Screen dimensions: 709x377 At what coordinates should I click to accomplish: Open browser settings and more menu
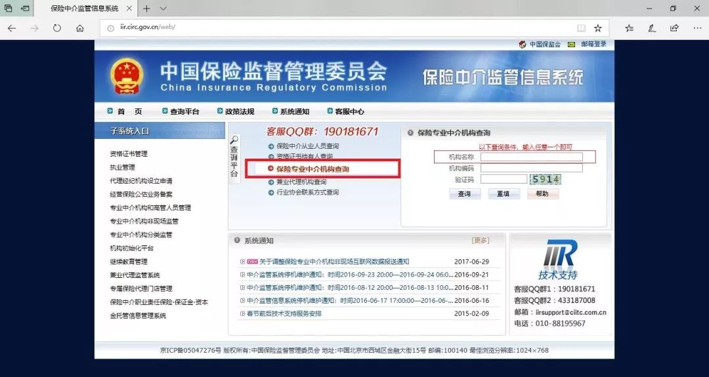pos(697,28)
